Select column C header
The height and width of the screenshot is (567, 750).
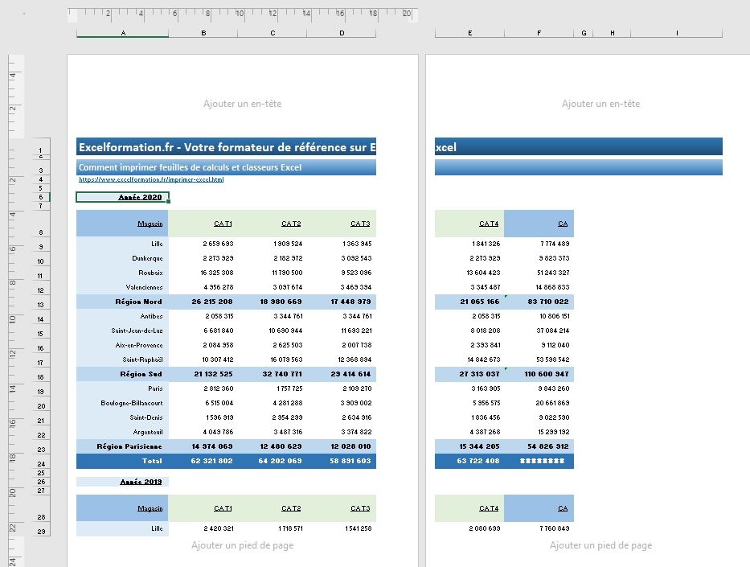pyautogui.click(x=273, y=33)
